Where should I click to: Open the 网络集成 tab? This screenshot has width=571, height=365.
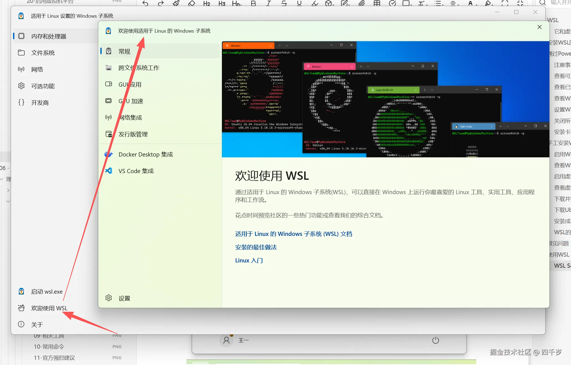point(131,118)
